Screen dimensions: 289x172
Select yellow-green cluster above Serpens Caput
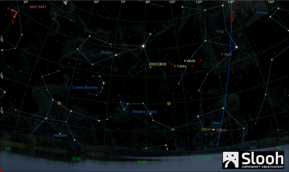point(169,104)
